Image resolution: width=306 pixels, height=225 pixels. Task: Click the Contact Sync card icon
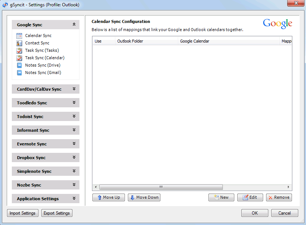tap(19, 43)
